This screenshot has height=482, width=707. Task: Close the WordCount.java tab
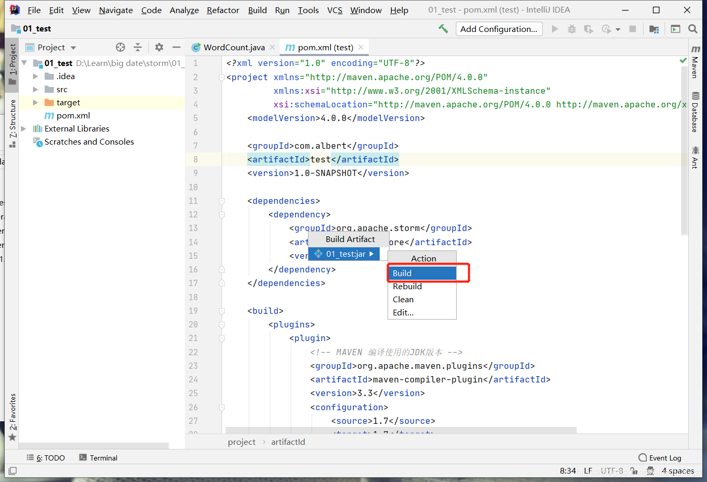(x=272, y=47)
